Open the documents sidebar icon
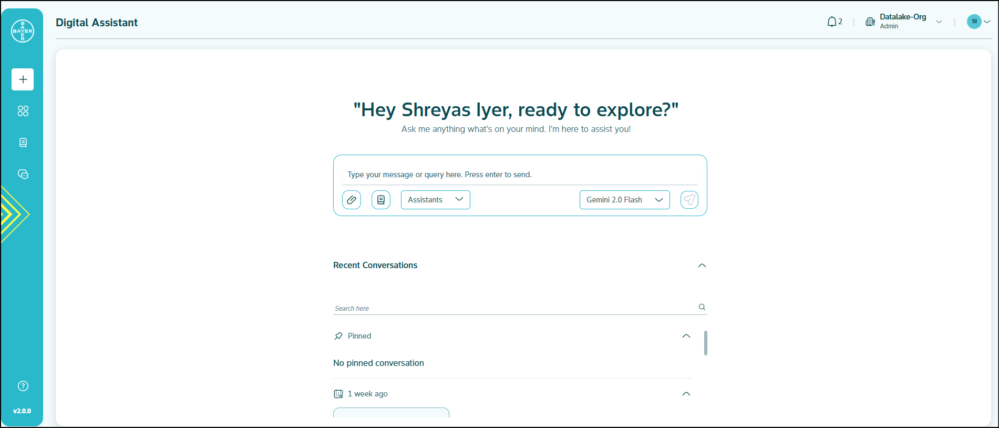The image size is (999, 428). (x=23, y=142)
